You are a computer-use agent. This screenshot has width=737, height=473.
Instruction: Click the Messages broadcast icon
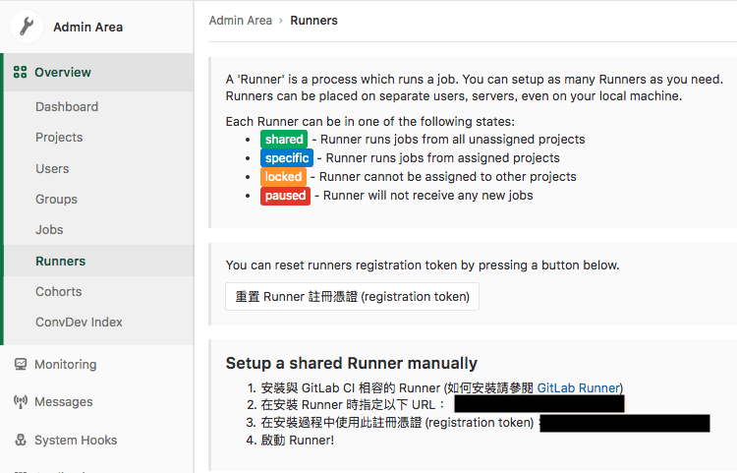point(20,402)
